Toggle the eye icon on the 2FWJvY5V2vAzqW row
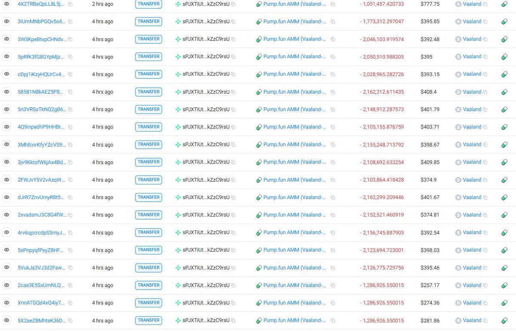The width and height of the screenshot is (516, 331). (6, 180)
